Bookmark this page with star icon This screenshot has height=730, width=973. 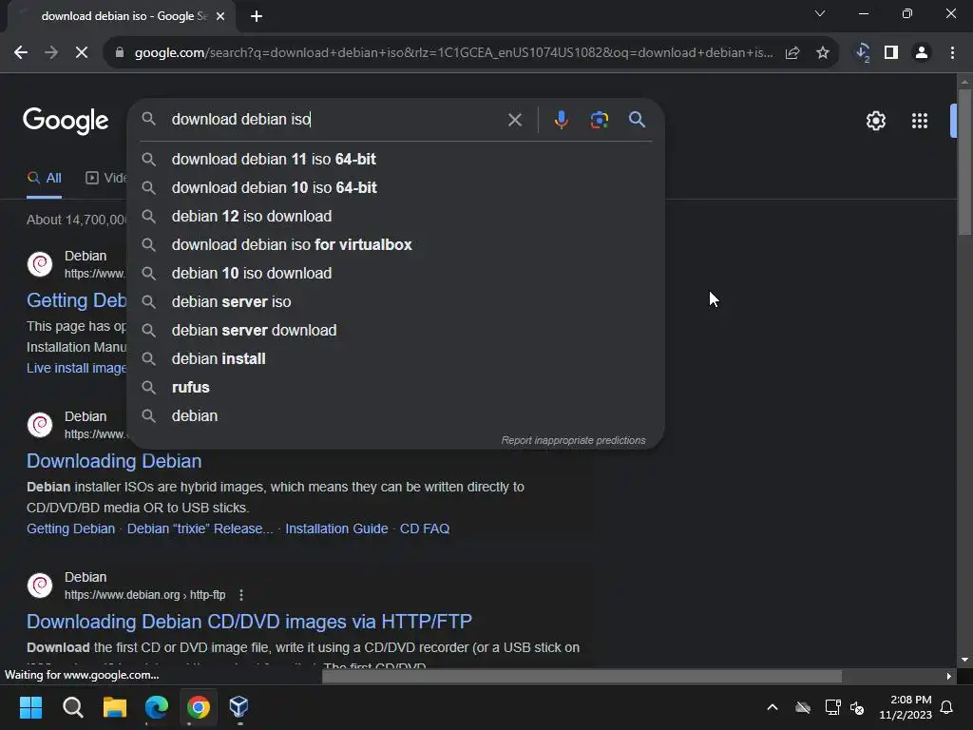(x=823, y=53)
